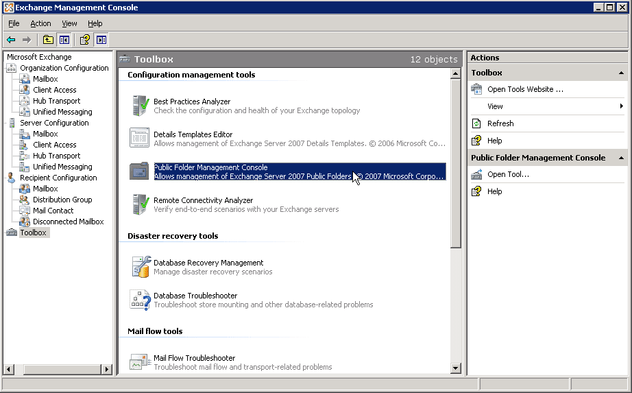The height and width of the screenshot is (393, 632).
Task: Click the Database Troubleshooter icon
Action: [x=140, y=300]
